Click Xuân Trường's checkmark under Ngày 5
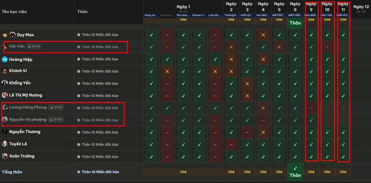The height and width of the screenshot is (183, 371). tap(279, 157)
